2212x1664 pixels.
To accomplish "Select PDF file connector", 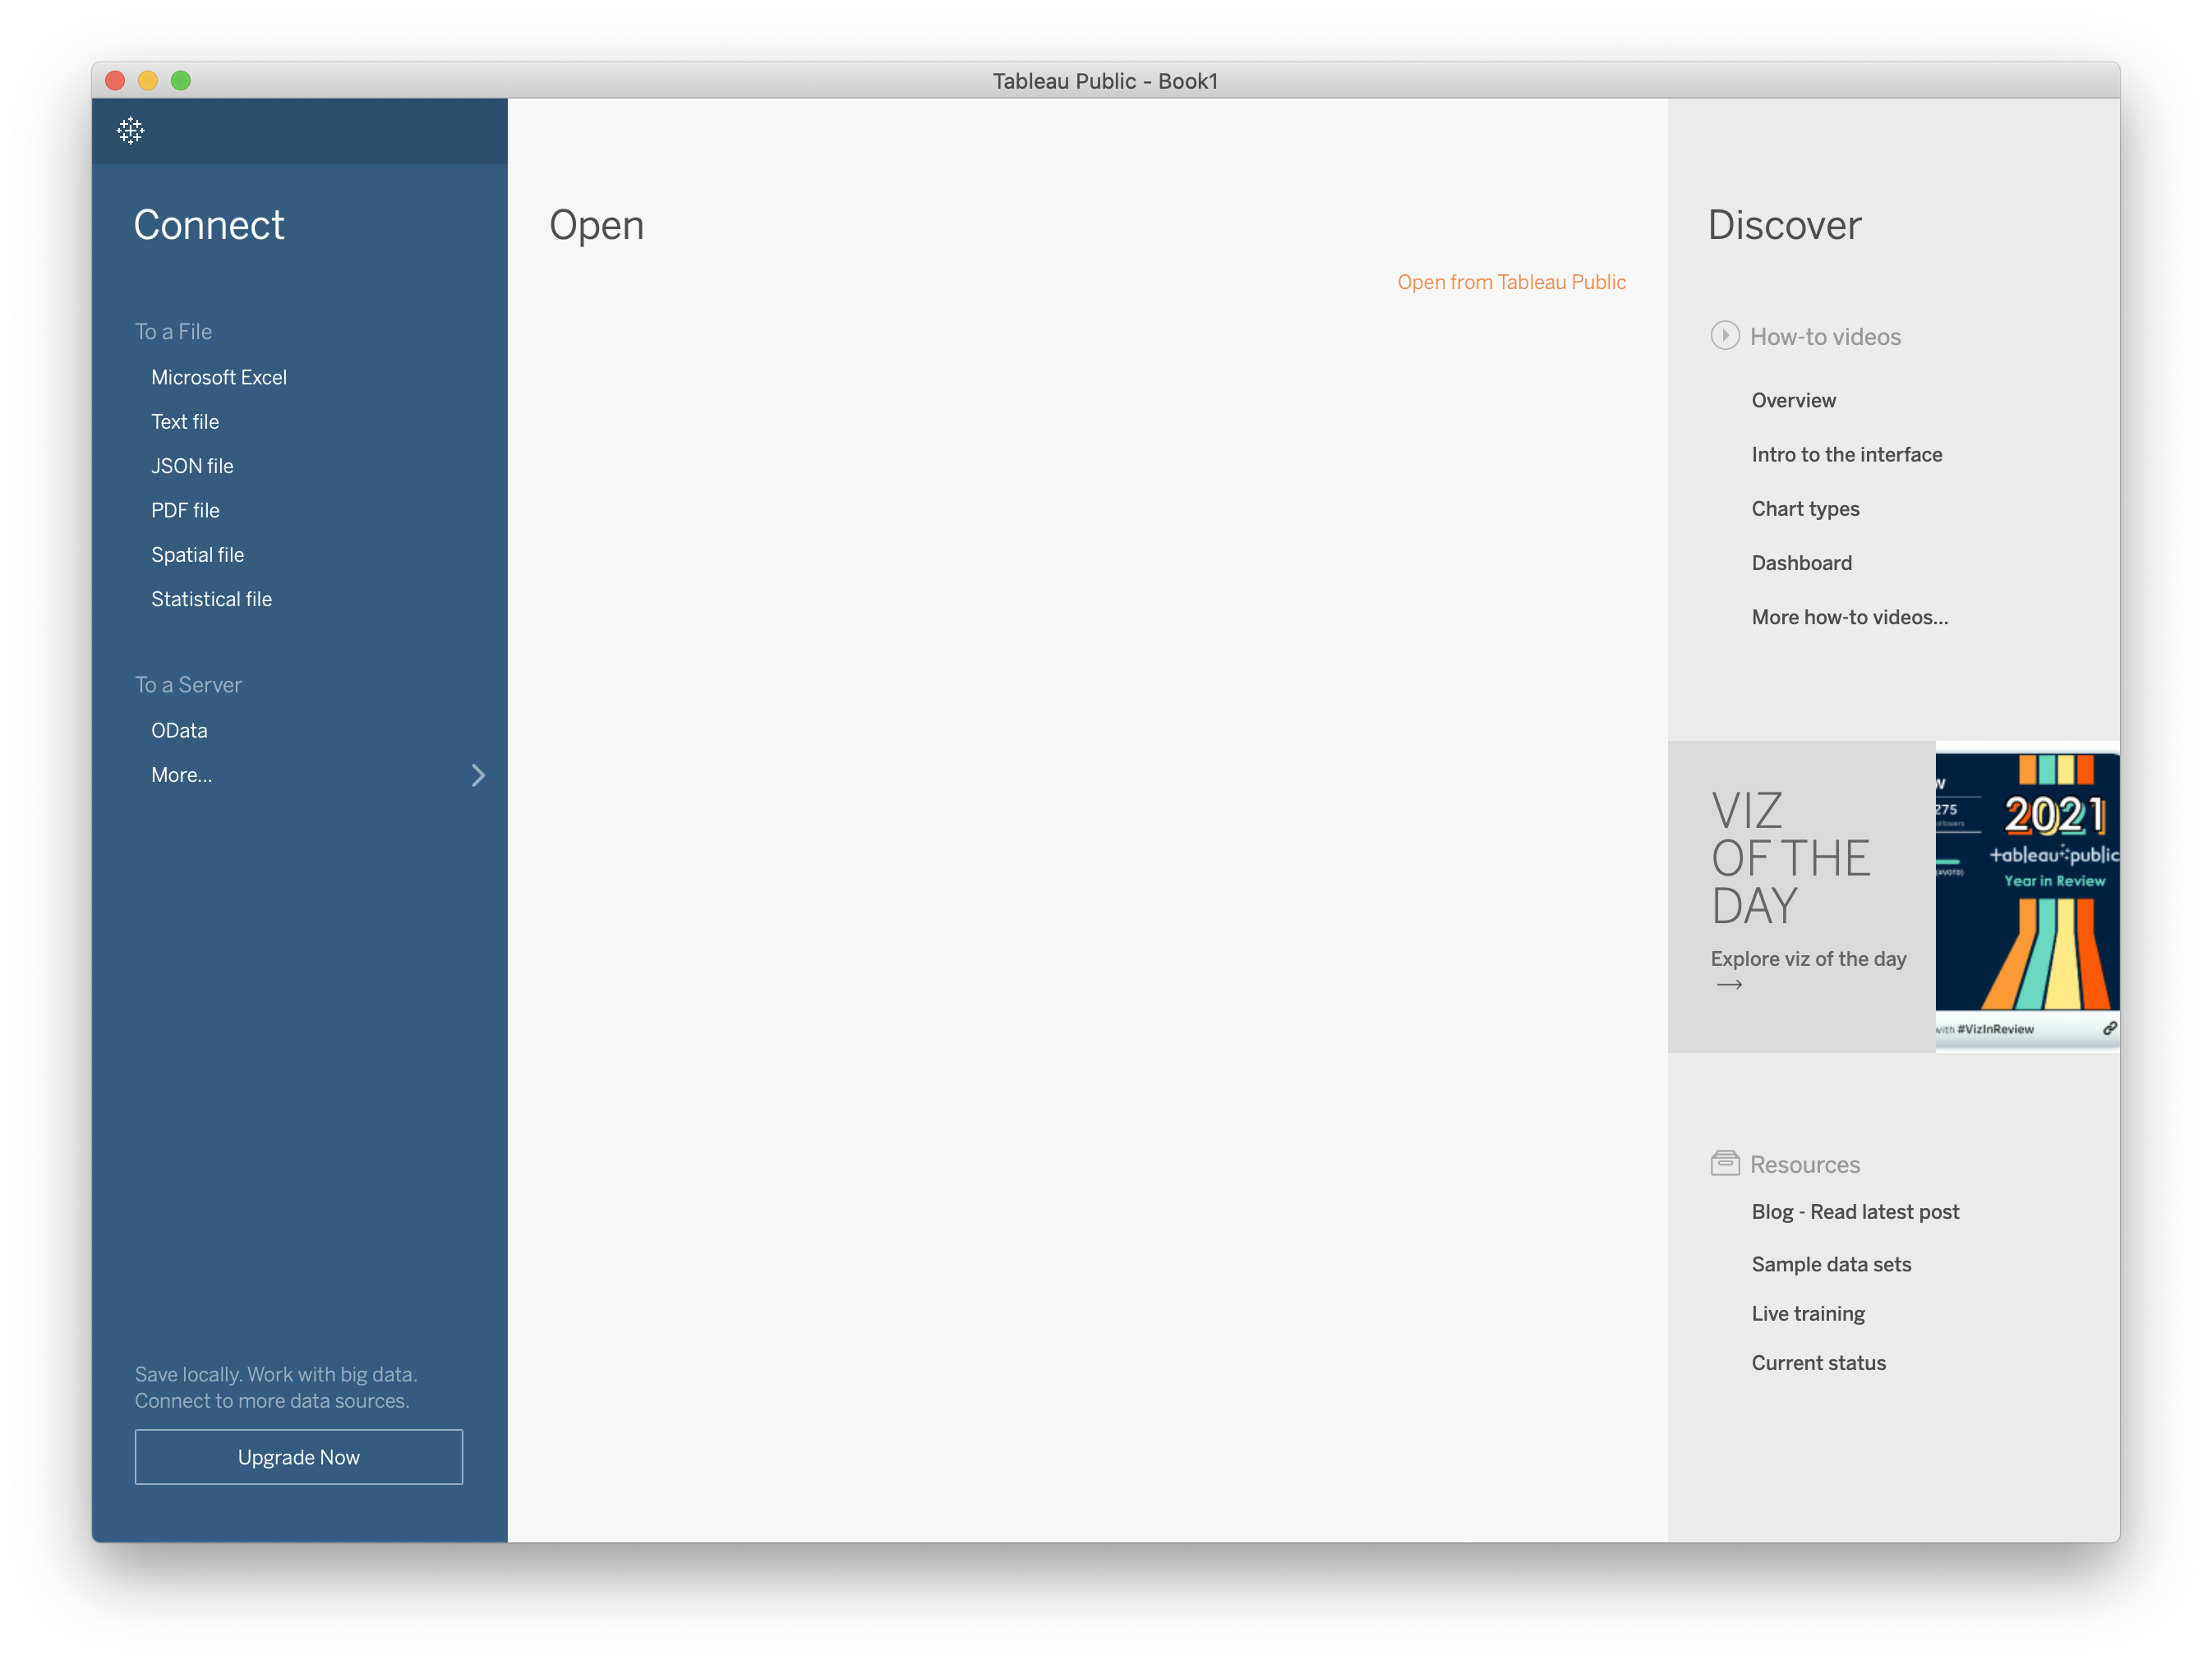I will point(185,510).
